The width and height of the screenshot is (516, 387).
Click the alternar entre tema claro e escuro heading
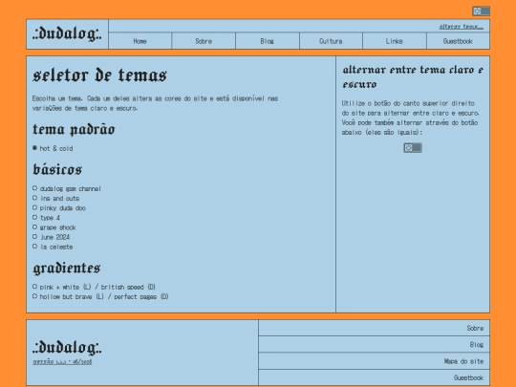click(x=413, y=77)
